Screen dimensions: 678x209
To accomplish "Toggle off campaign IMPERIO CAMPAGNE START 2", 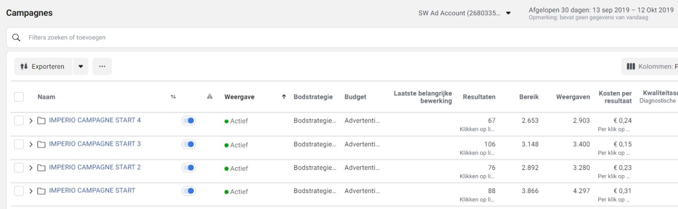I will click(x=188, y=168).
